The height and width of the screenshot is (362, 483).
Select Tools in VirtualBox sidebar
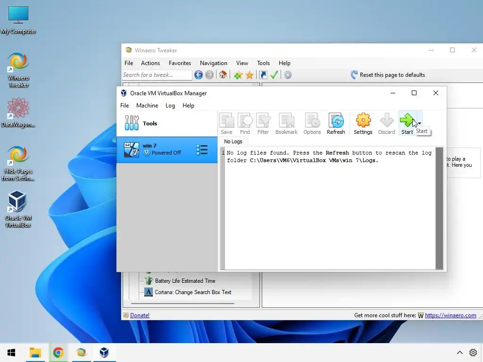click(x=167, y=123)
